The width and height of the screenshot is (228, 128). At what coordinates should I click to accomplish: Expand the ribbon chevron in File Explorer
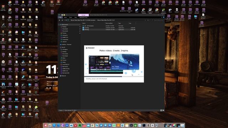[162, 17]
